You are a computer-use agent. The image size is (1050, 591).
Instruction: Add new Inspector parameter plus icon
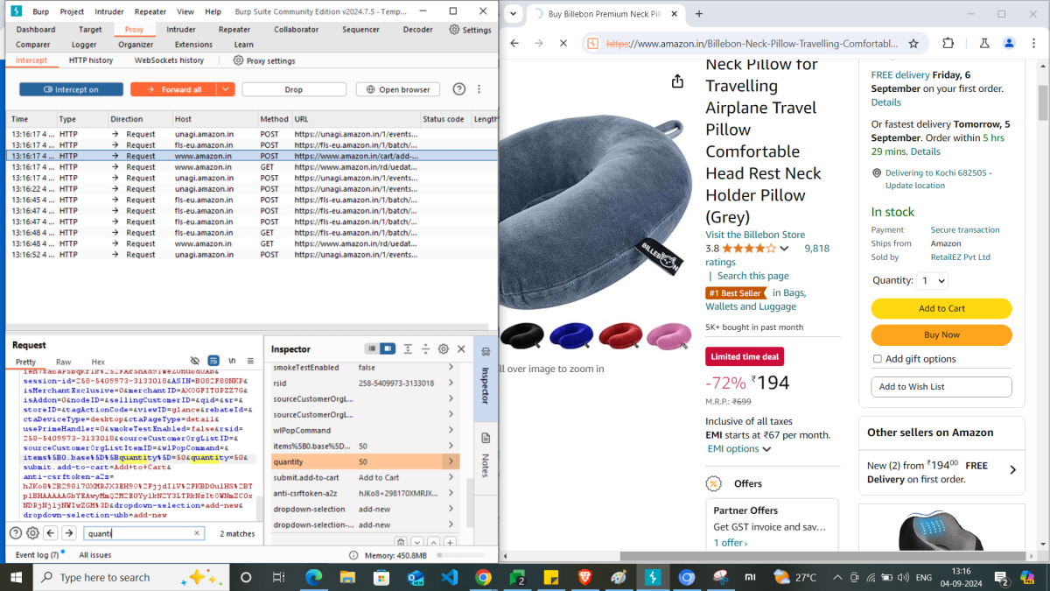[x=450, y=543]
